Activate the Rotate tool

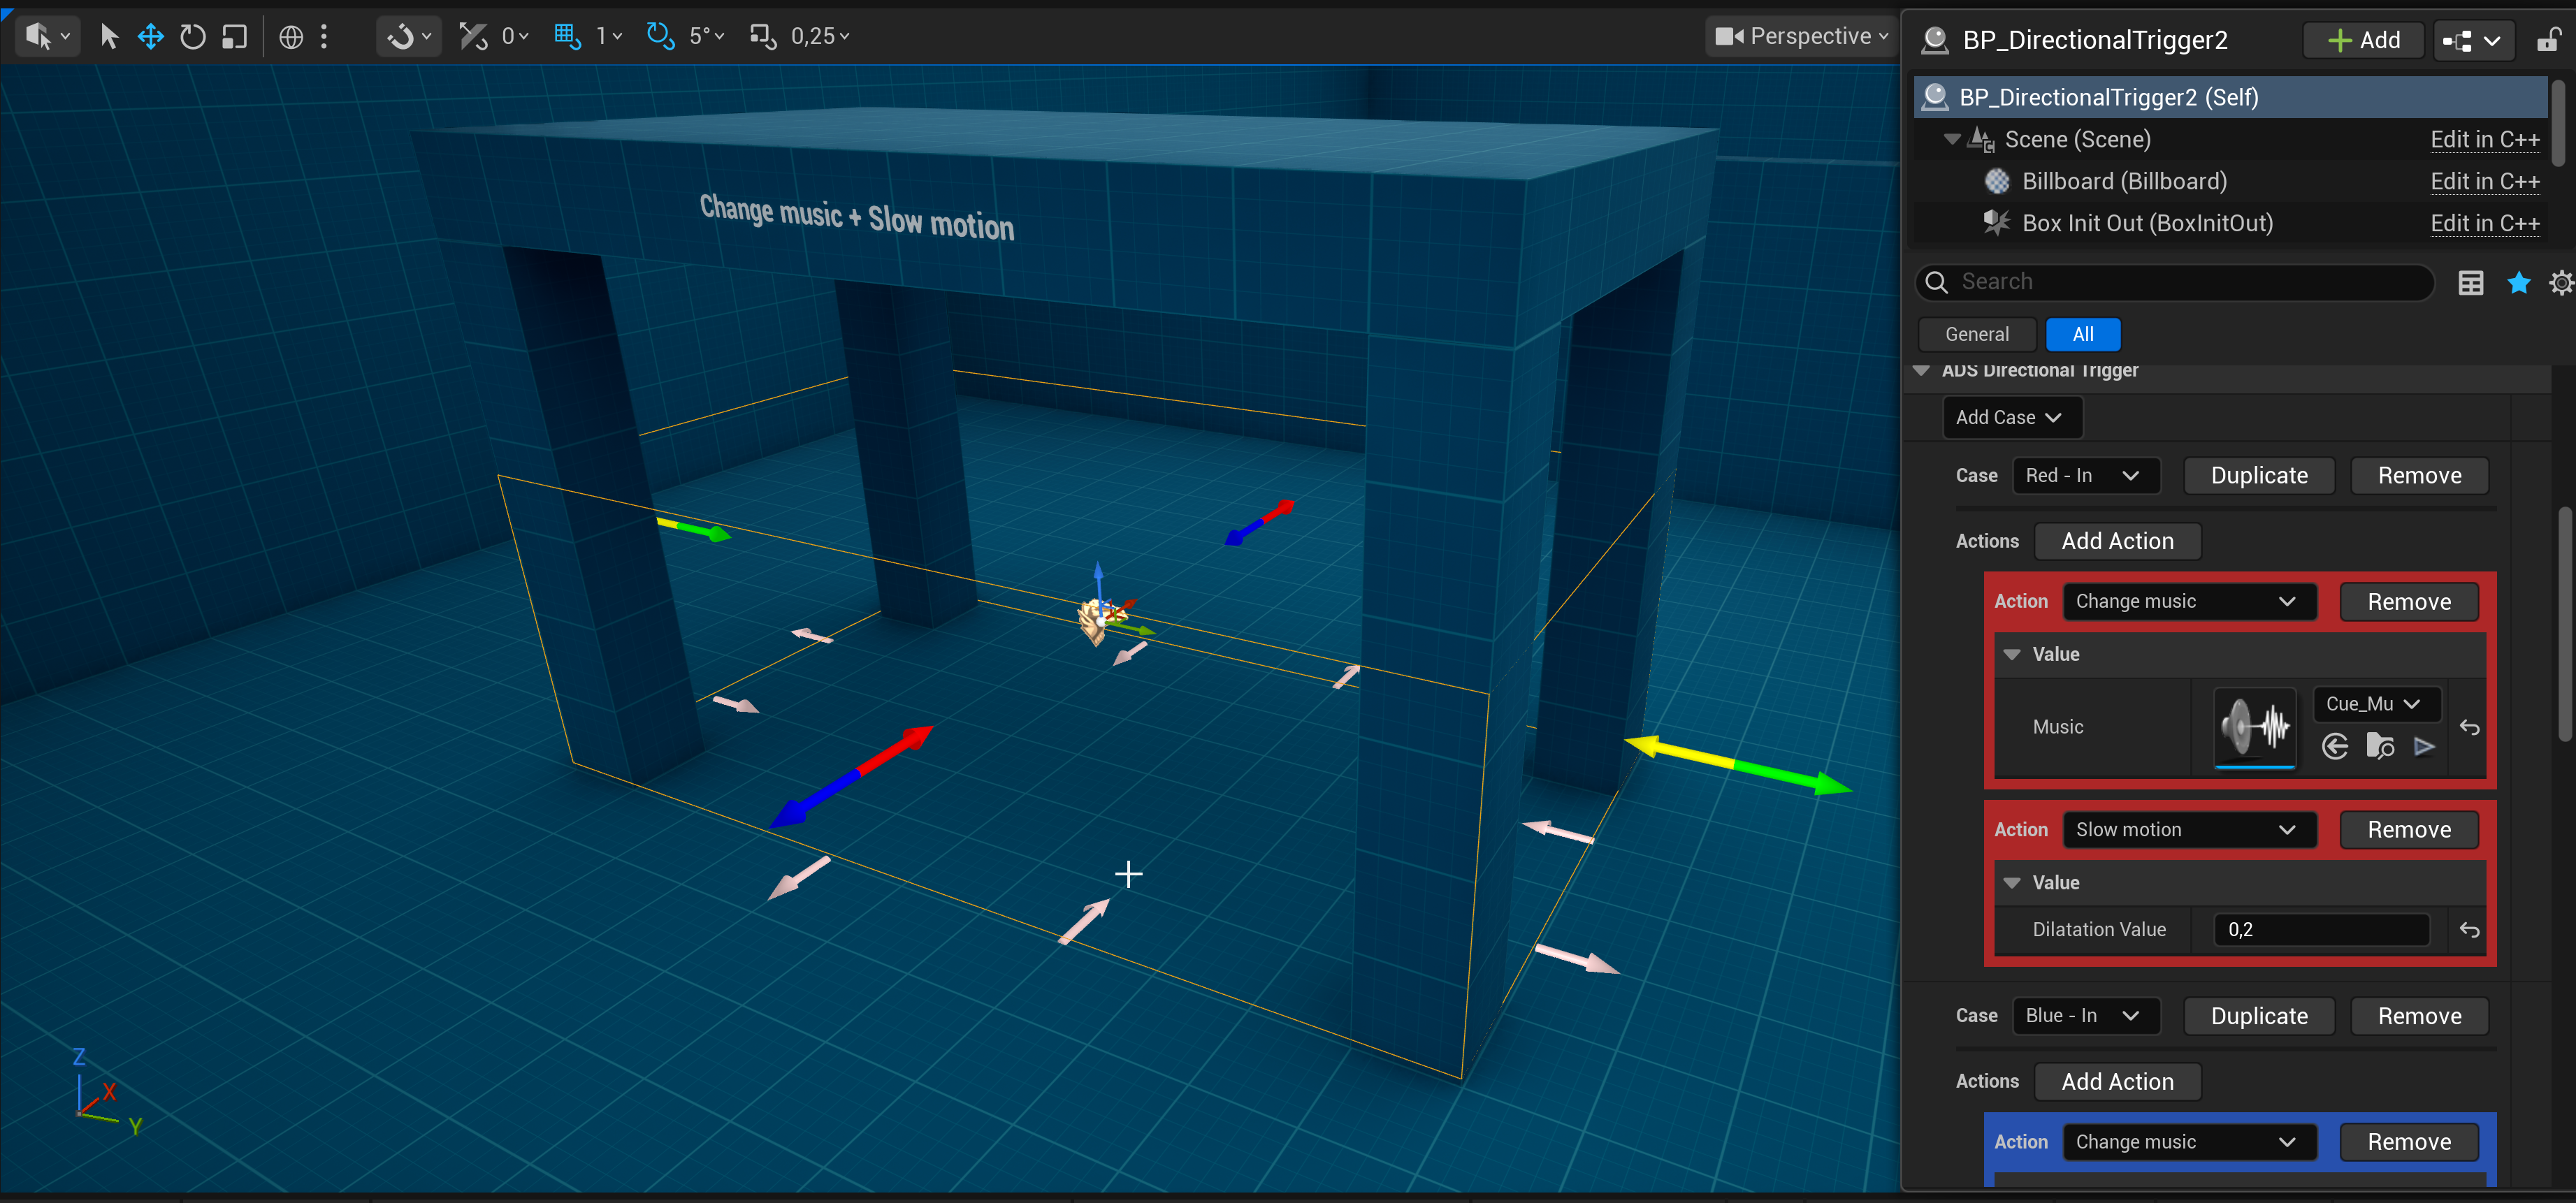[x=192, y=37]
